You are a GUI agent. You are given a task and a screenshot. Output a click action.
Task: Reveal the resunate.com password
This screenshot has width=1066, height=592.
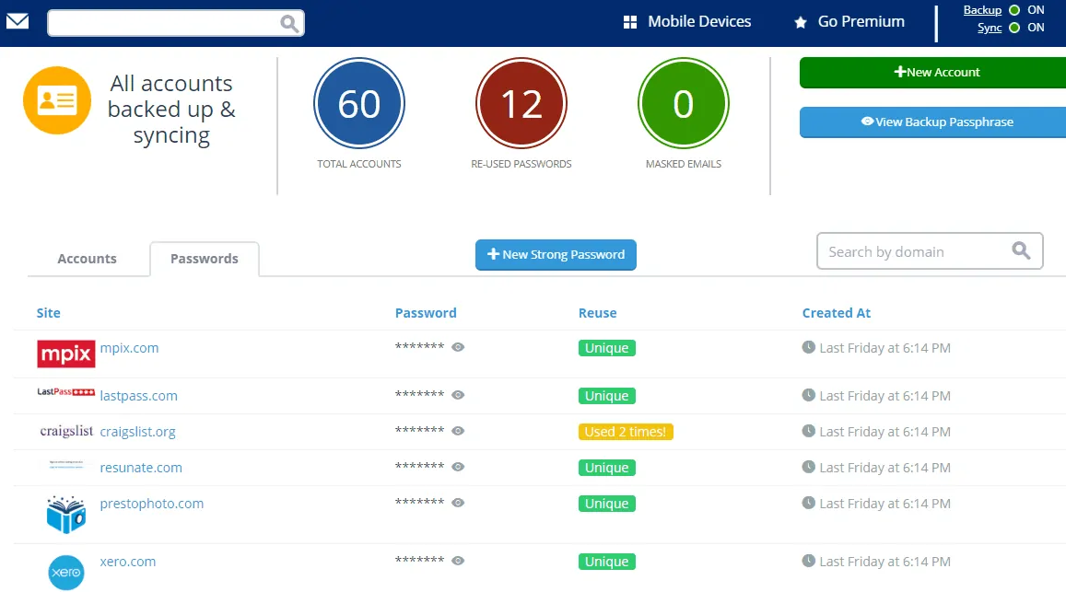(458, 467)
